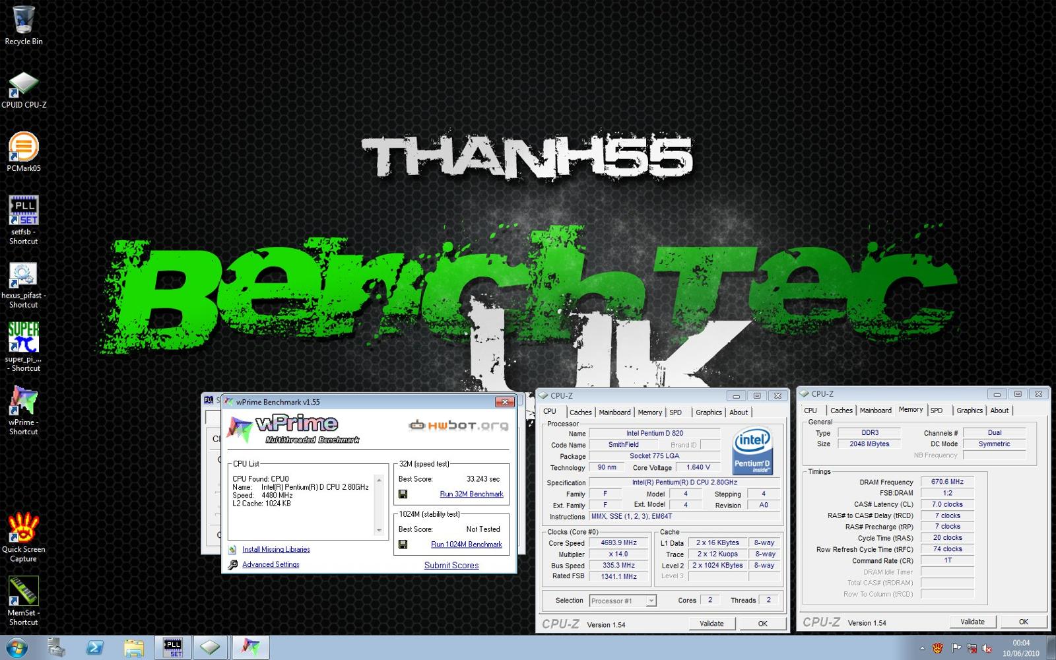The height and width of the screenshot is (660, 1056).
Task: Open the Recycle Bin desktop icon
Action: click(24, 26)
